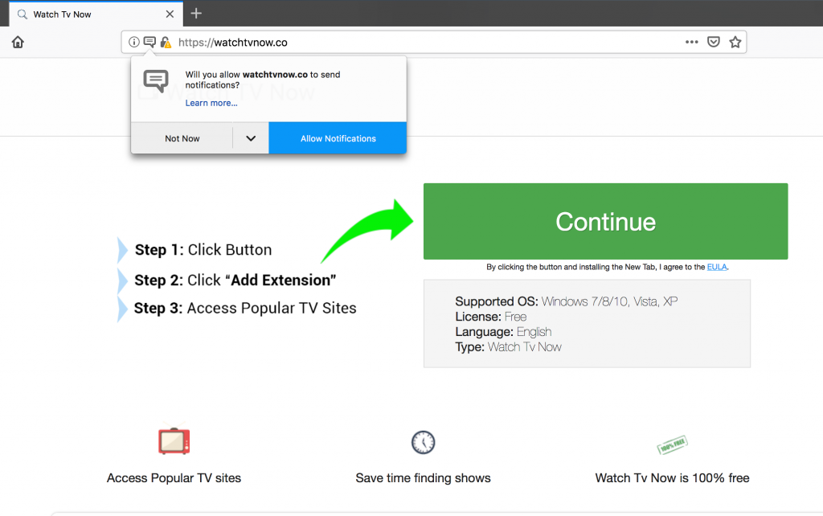Click the 'Type: Watch Tv Now' line
Image resolution: width=823 pixels, height=516 pixels.
point(508,347)
